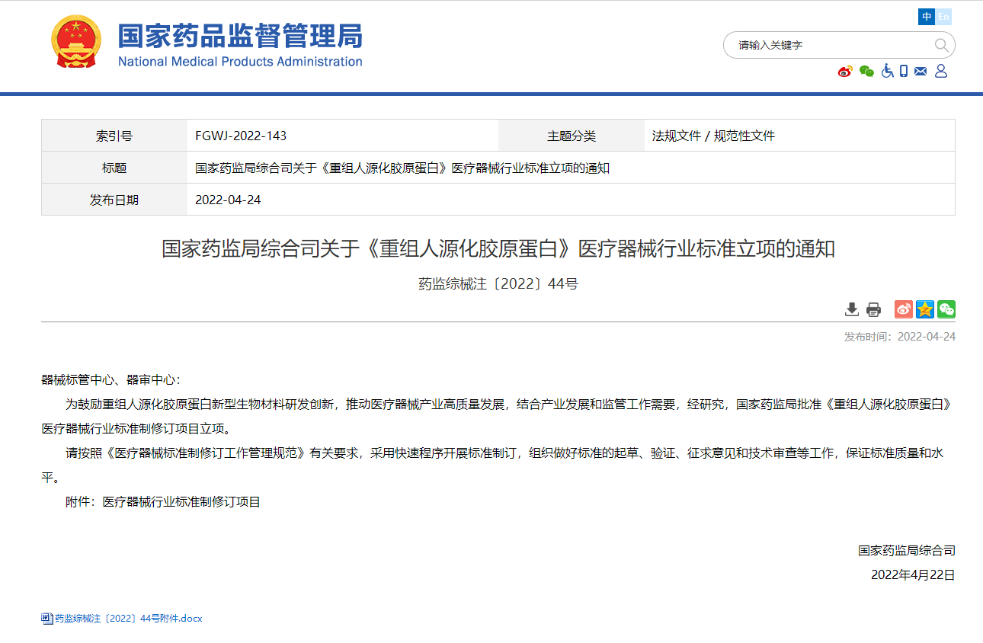Image resolution: width=983 pixels, height=643 pixels.
Task: Click the 索引号 header cell
Action: click(114, 136)
